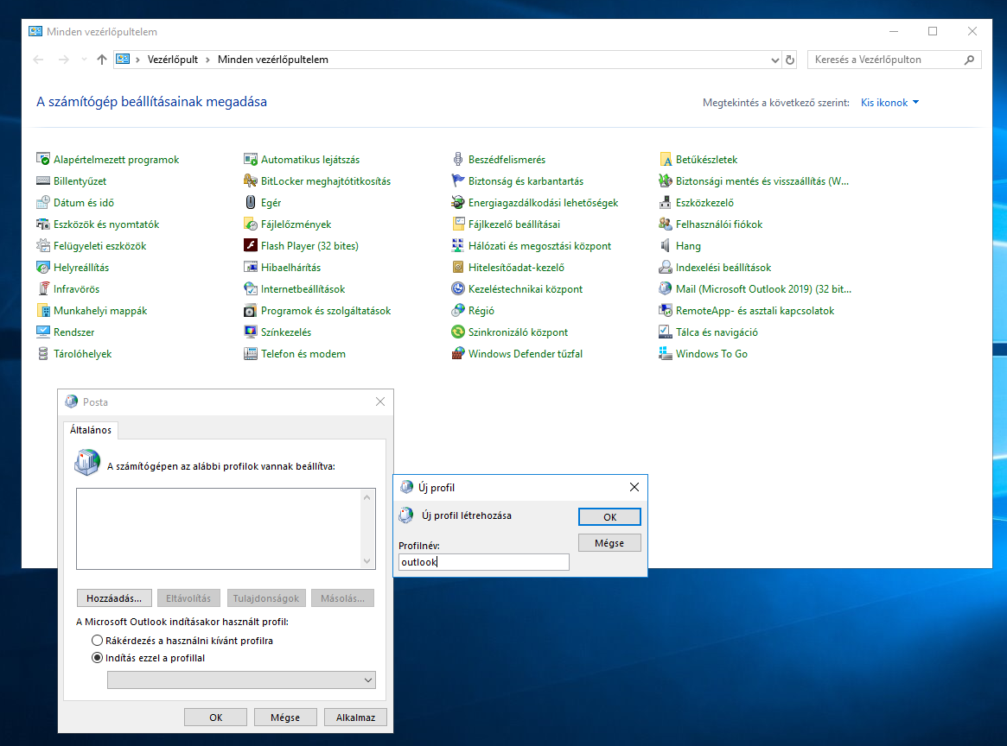Image resolution: width=1007 pixels, height=746 pixels.
Task: Click the Internetbeállítások icon
Action: tap(251, 289)
